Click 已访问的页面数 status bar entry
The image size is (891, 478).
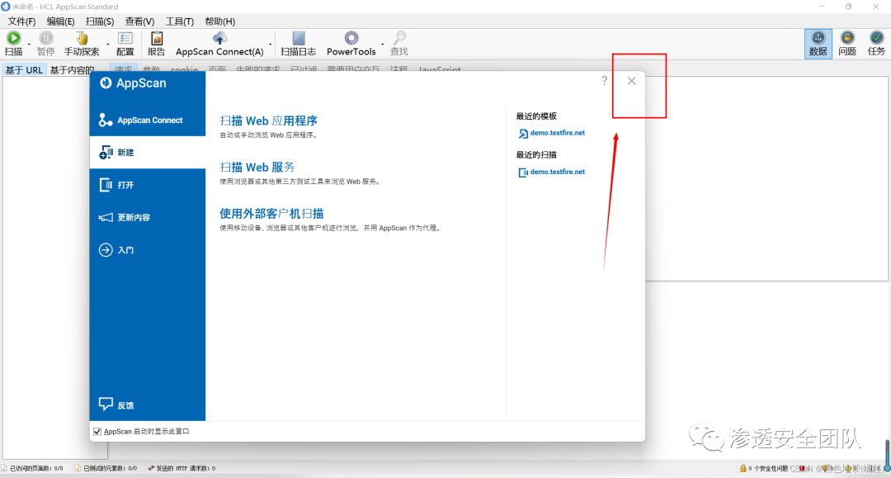32,468
